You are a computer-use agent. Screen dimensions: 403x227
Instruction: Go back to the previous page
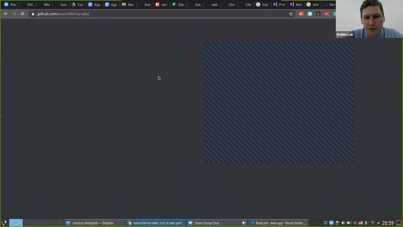point(6,14)
